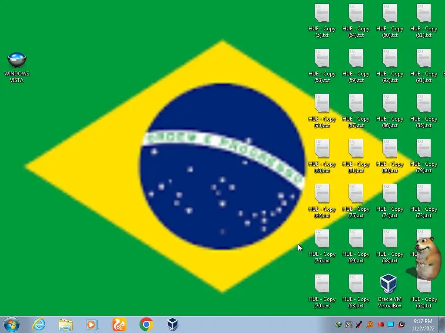
Task: Select file HUE - Copy (69).txt
Action: (x=356, y=246)
